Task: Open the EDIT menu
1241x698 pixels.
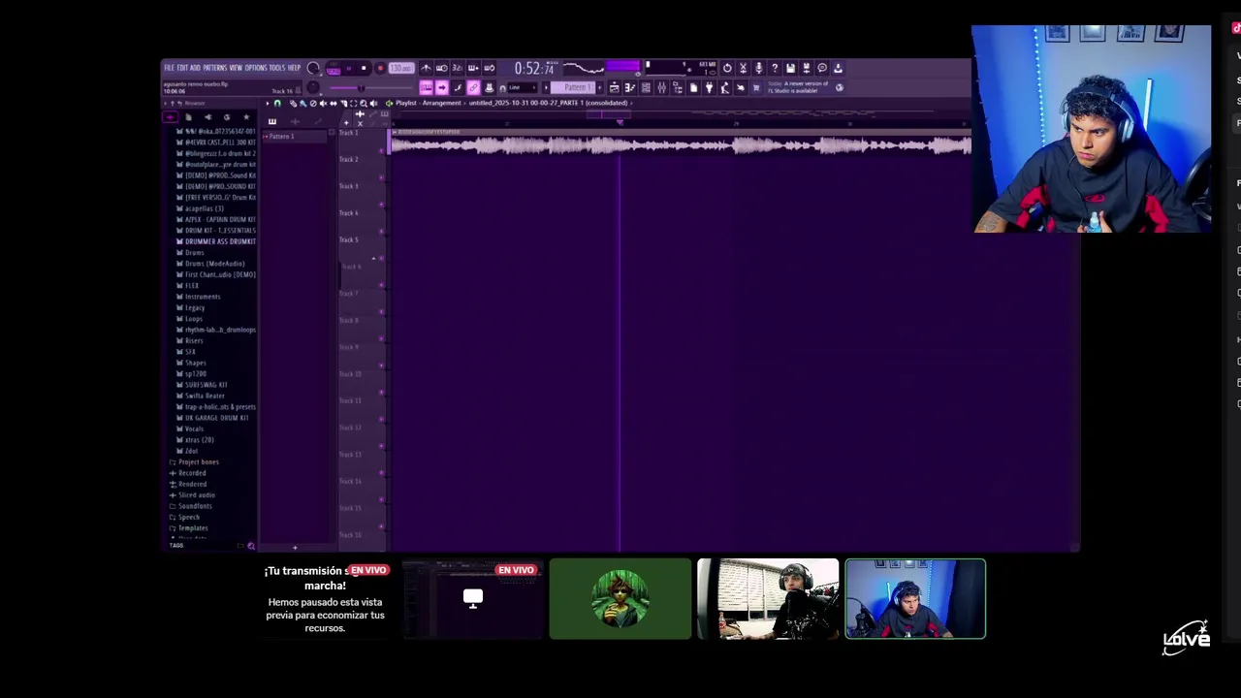Action: pos(182,68)
